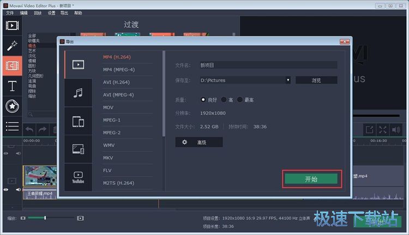This screenshot has width=409, height=235.
Task: Choose YouTube upload export category
Action: click(78, 177)
